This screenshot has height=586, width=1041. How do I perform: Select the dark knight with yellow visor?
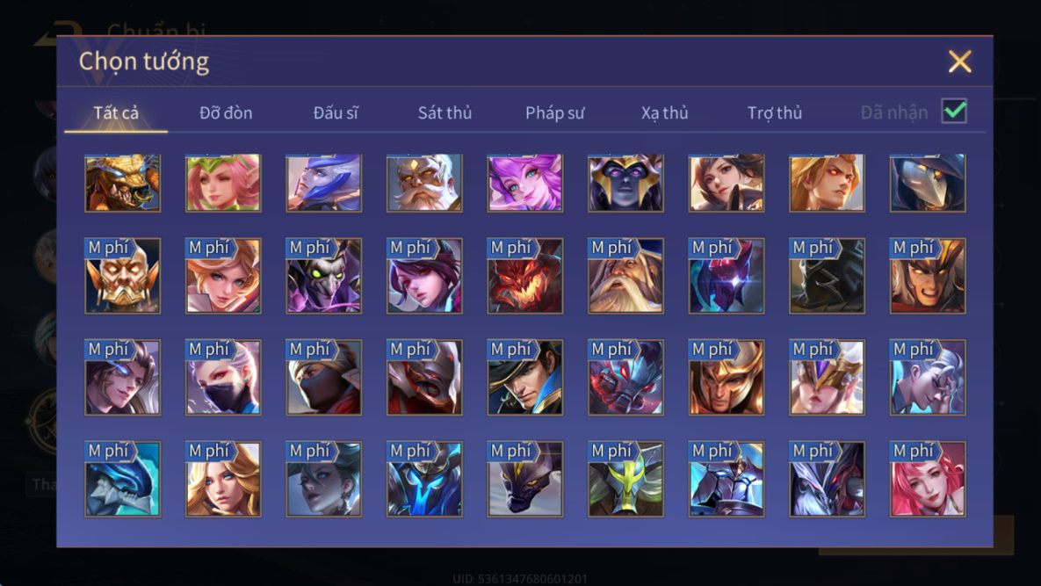(625, 479)
